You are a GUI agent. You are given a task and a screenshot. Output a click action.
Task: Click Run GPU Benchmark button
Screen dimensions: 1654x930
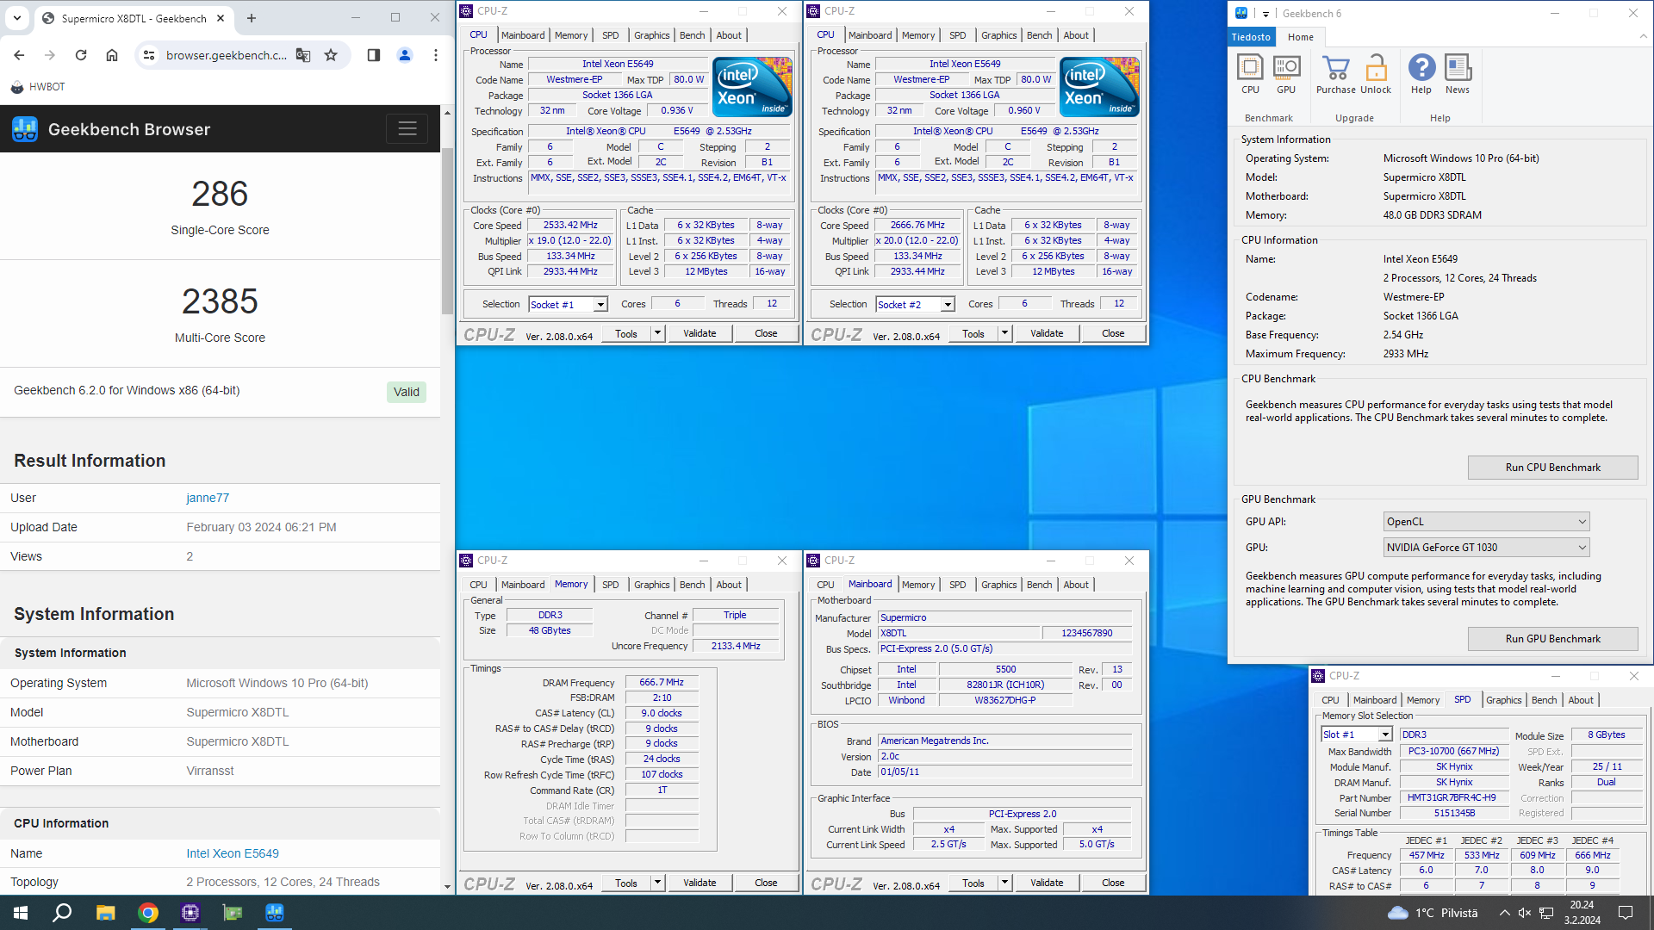[1552, 639]
